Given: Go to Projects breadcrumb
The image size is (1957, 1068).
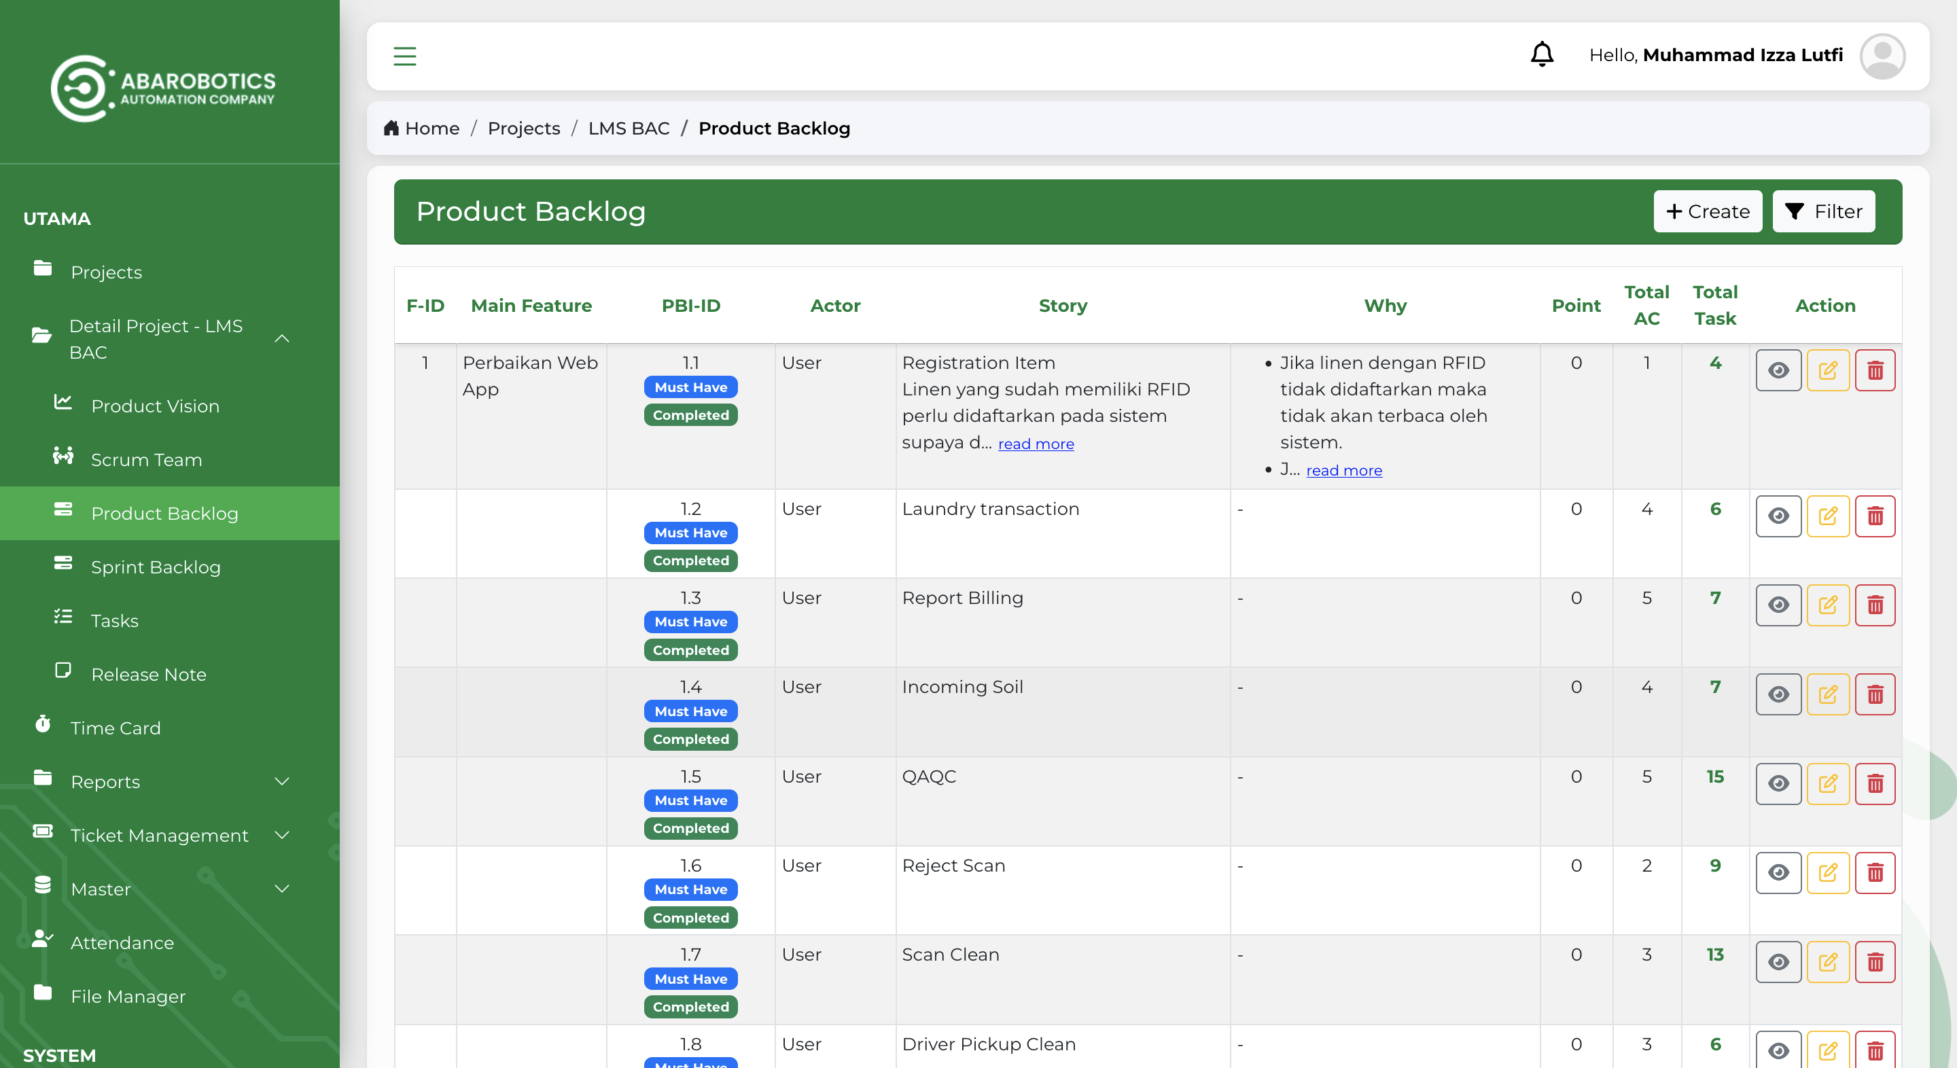Looking at the screenshot, I should coord(523,128).
